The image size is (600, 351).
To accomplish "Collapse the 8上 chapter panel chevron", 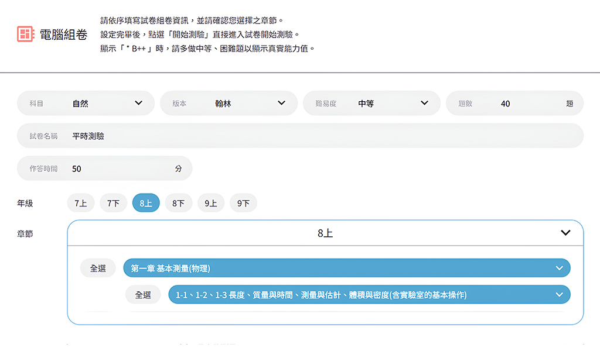I will [x=565, y=233].
